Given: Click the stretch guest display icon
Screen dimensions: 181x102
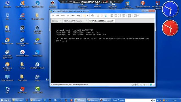Looking at the screenshot, I should pos(135,16).
